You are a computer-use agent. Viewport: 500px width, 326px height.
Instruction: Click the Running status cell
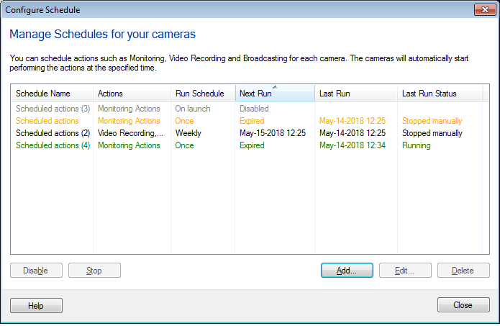417,145
